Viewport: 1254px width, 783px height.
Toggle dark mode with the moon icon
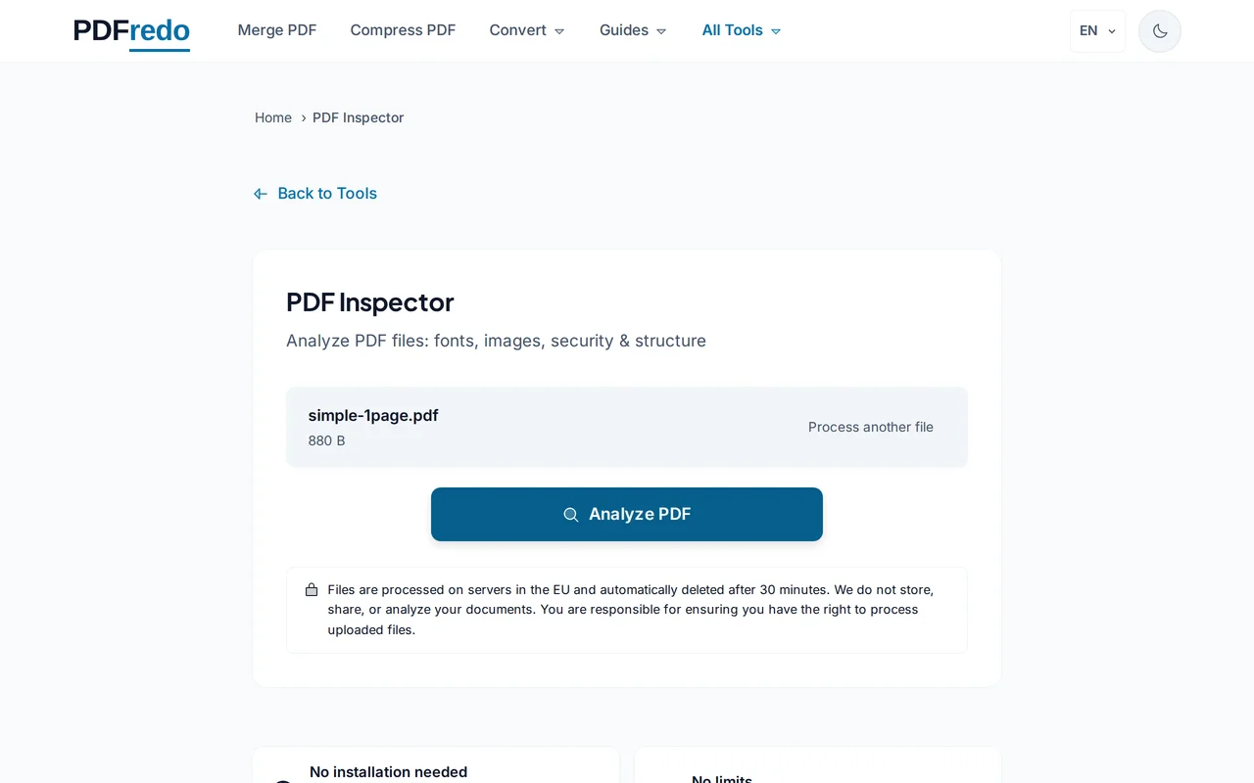point(1159,30)
